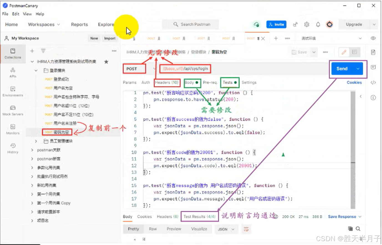This screenshot has height=245, width=382.
Task: Open the tab options ellipsis
Action: [287, 38]
